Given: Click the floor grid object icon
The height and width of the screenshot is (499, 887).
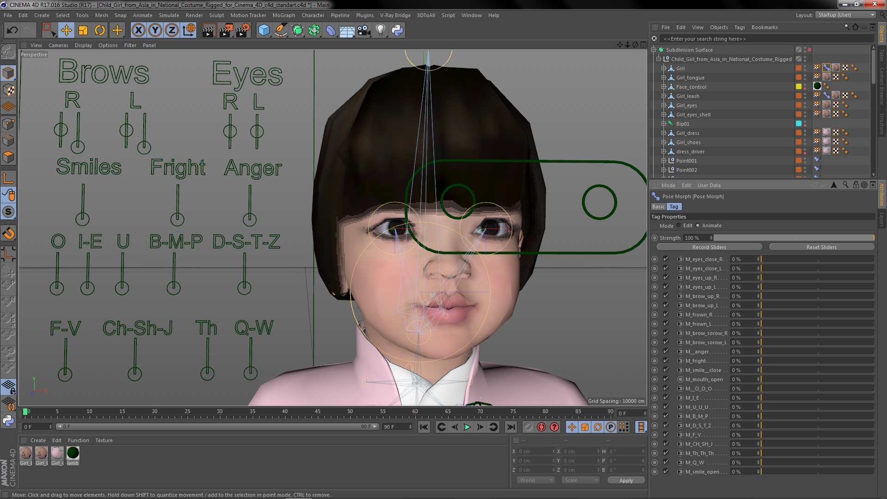Looking at the screenshot, I should coord(347,30).
